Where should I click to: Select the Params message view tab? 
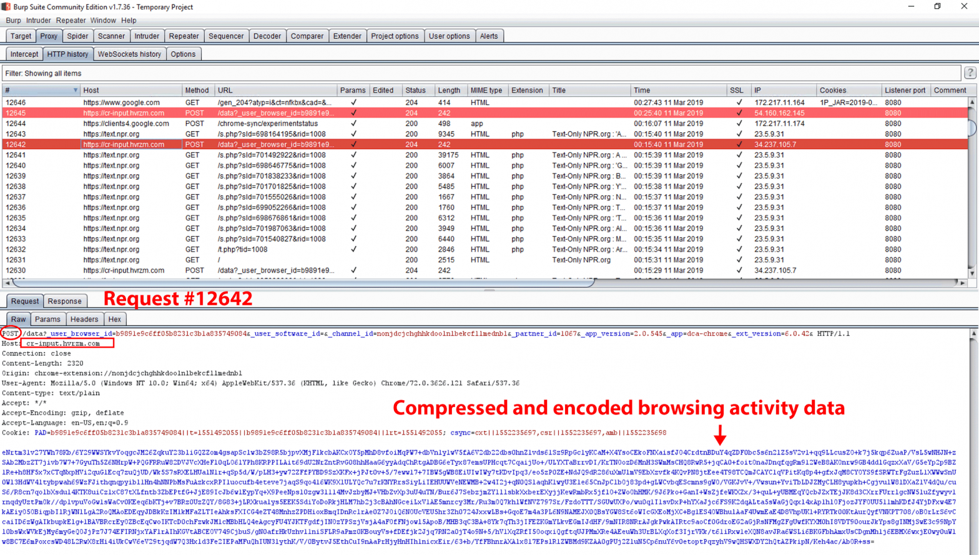coord(47,319)
